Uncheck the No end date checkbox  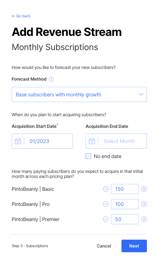pyautogui.click(x=88, y=156)
